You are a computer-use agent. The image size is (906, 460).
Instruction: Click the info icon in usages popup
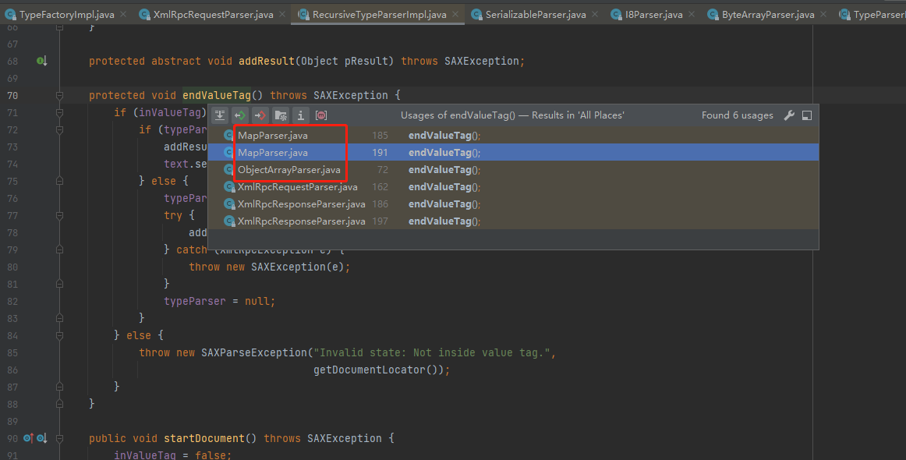(x=301, y=115)
